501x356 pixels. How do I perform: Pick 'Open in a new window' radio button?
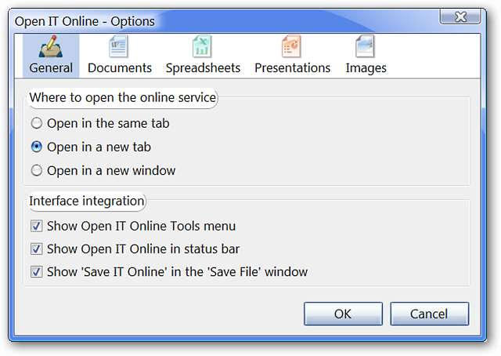[36, 170]
